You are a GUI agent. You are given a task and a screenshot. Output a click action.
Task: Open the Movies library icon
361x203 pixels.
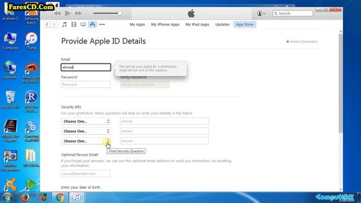coord(74,24)
